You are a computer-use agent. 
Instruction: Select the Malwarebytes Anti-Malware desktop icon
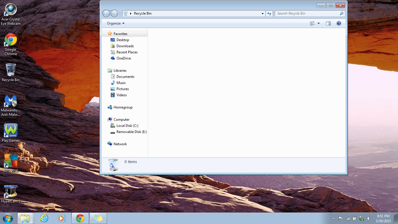(11, 106)
